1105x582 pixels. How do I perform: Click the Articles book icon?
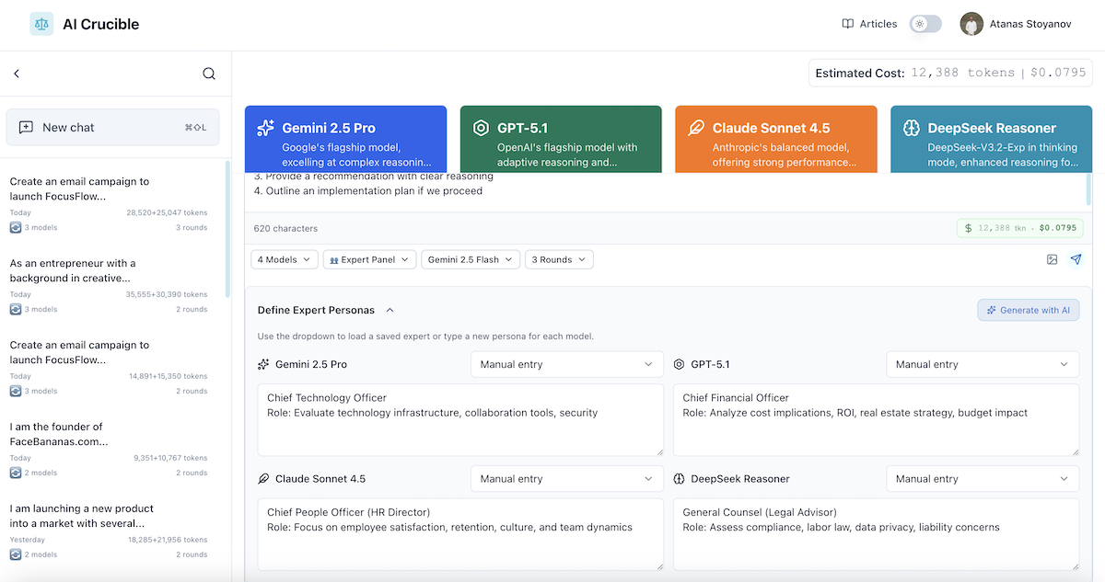848,24
